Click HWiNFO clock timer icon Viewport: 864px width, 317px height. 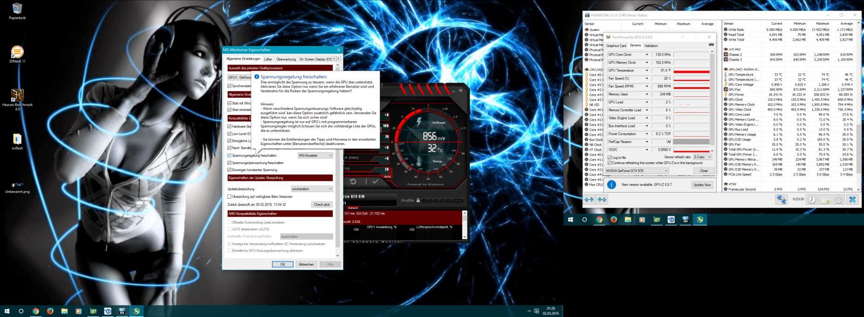click(811, 200)
